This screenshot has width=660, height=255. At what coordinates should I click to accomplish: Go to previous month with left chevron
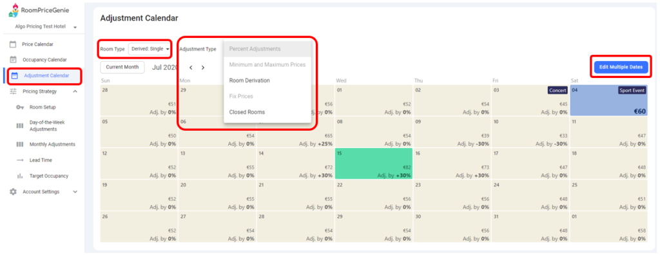point(191,68)
